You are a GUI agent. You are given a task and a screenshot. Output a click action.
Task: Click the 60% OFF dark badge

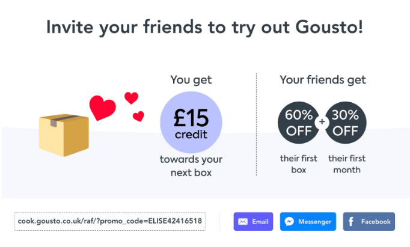coord(298,122)
